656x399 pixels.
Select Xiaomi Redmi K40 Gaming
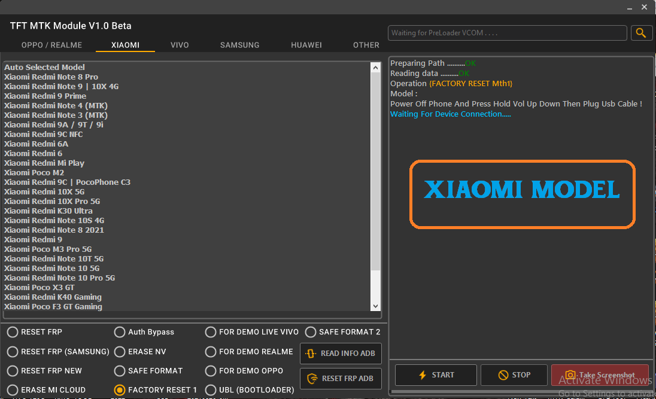(53, 297)
